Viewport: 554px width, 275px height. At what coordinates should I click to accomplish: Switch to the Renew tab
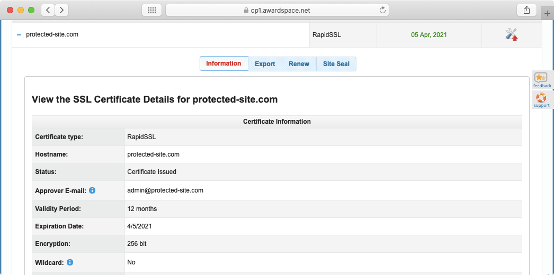point(299,64)
